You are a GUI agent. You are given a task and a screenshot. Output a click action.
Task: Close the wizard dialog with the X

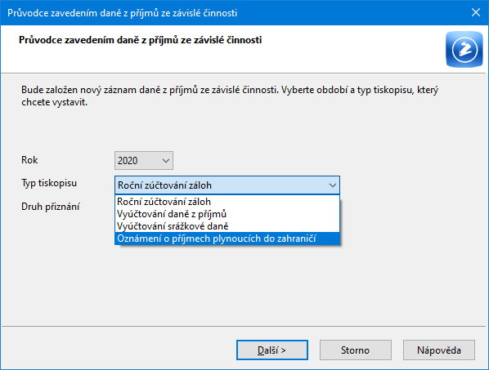click(x=476, y=12)
